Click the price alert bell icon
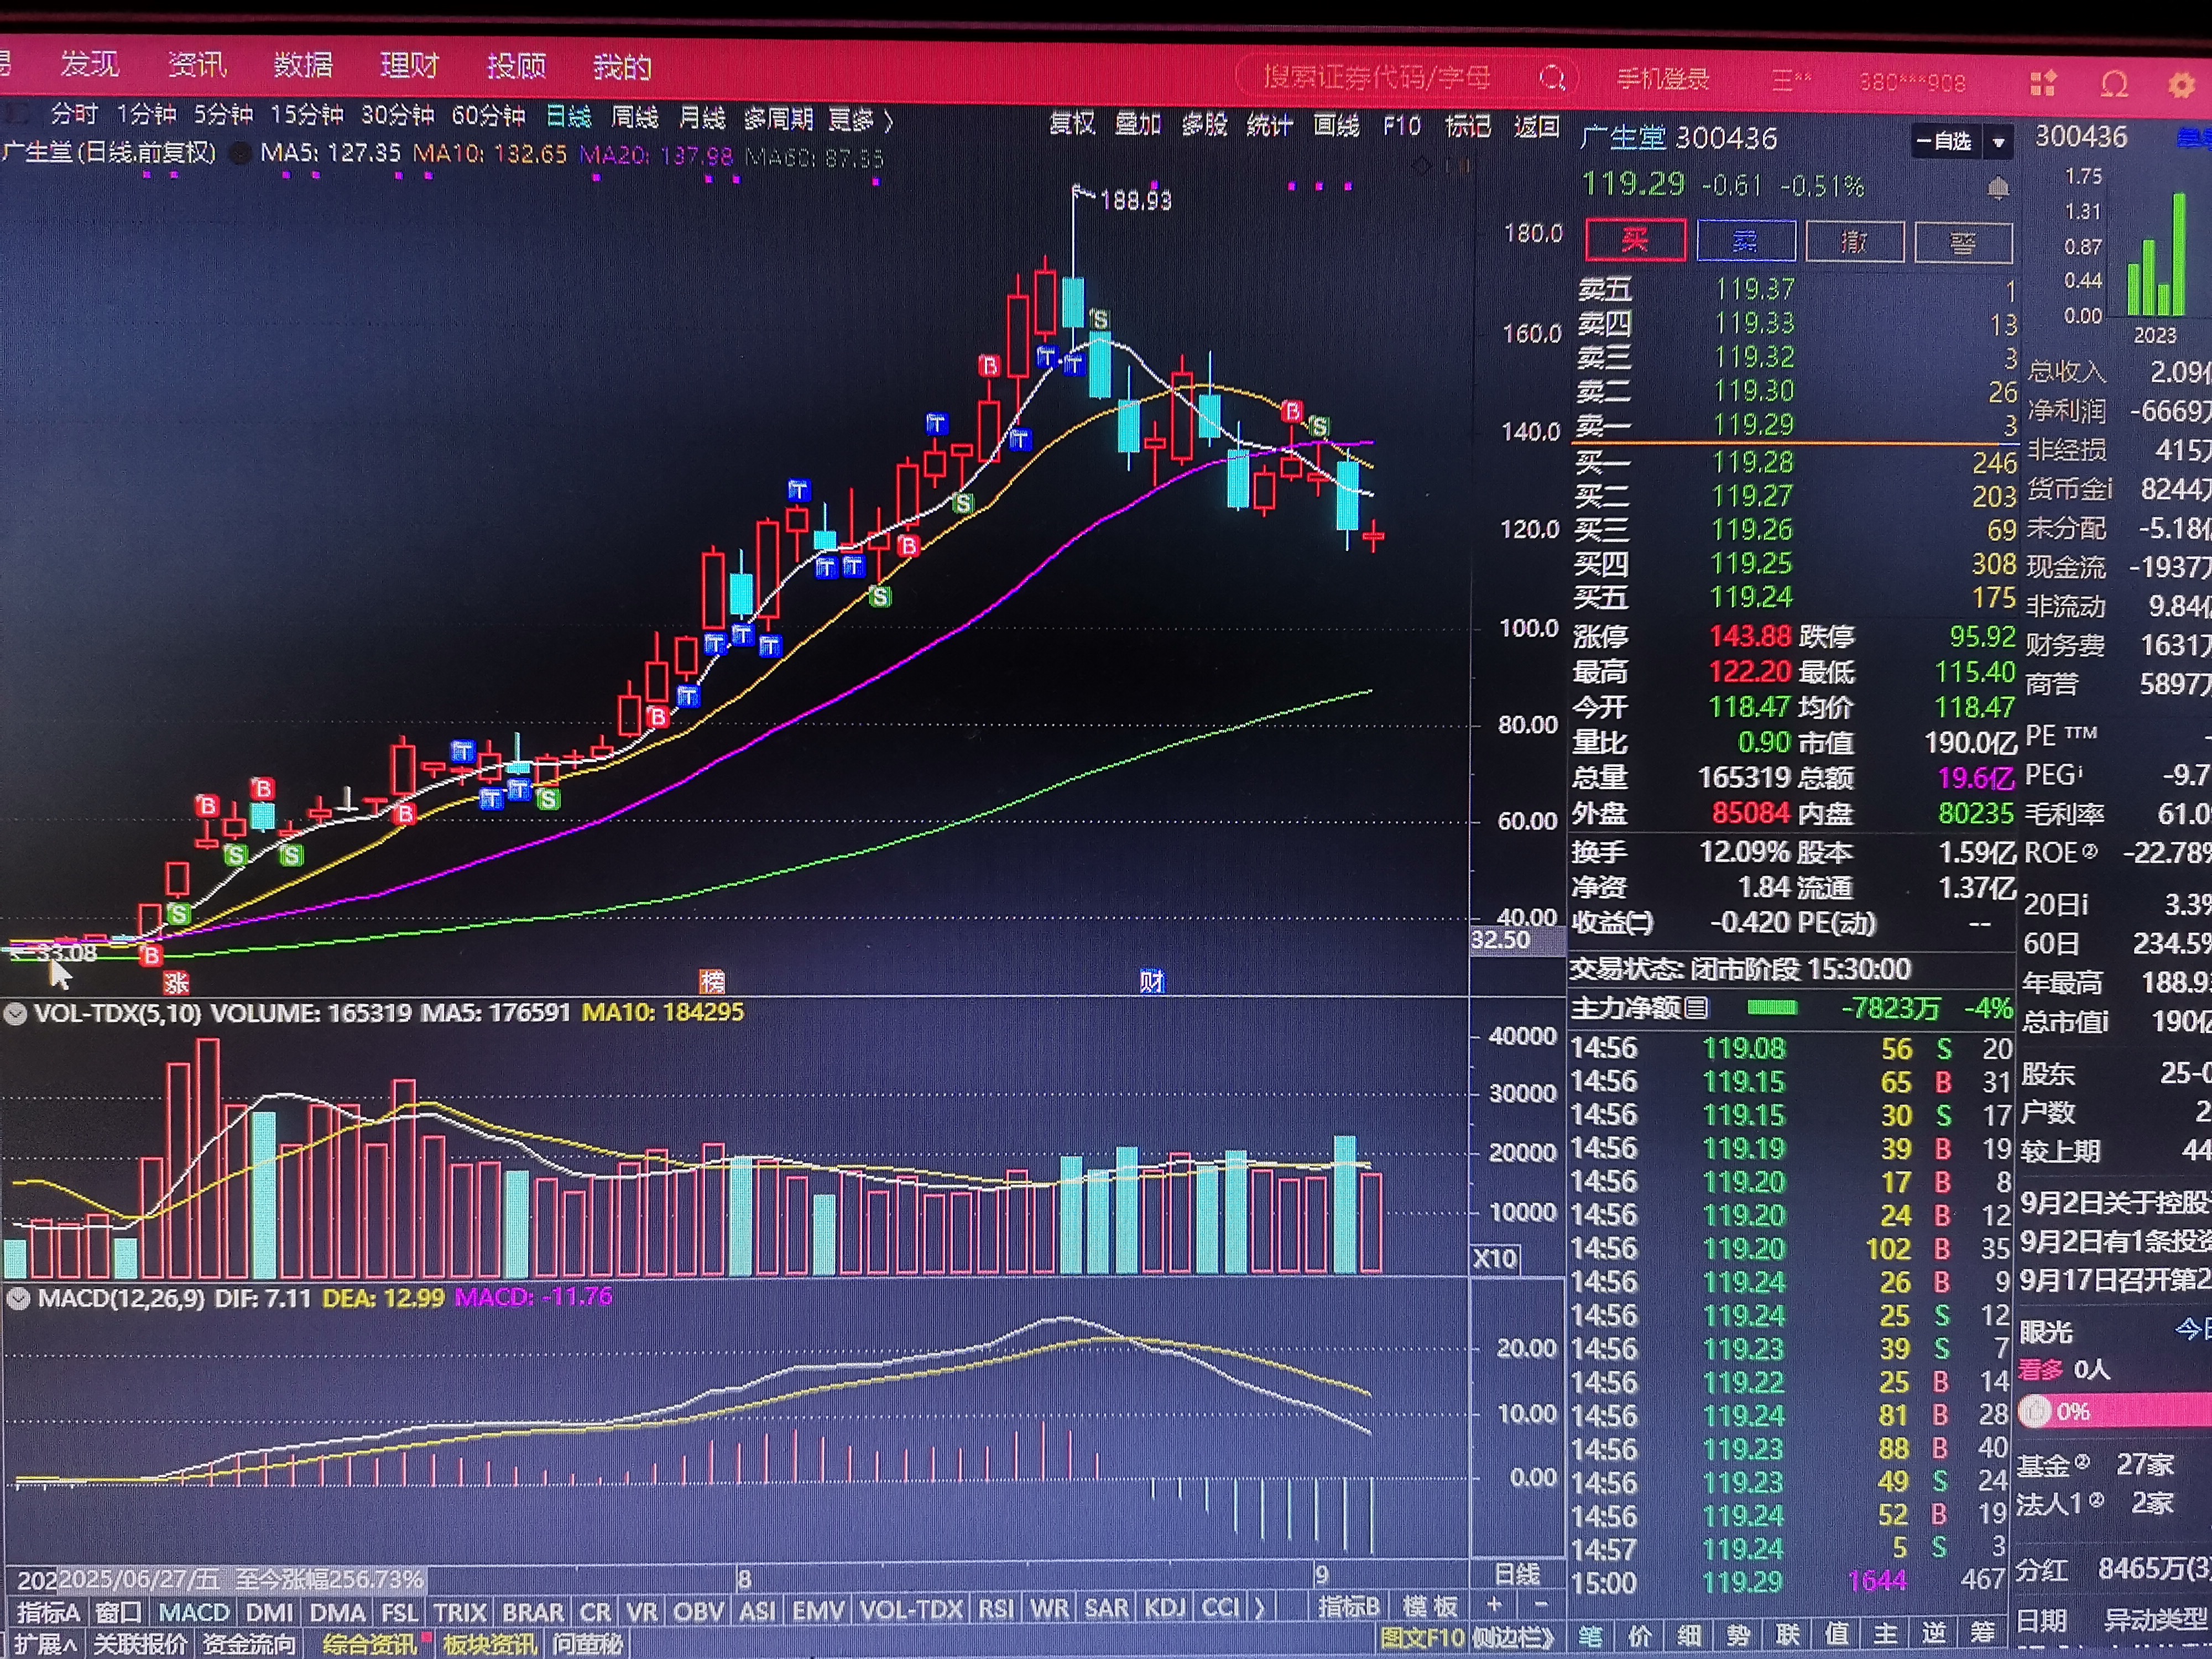The width and height of the screenshot is (2212, 1659). 1998,188
